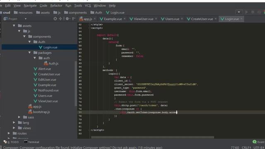Select EditUser.vue in the project tree
The width and height of the screenshot is (265, 149).
pos(45,79)
